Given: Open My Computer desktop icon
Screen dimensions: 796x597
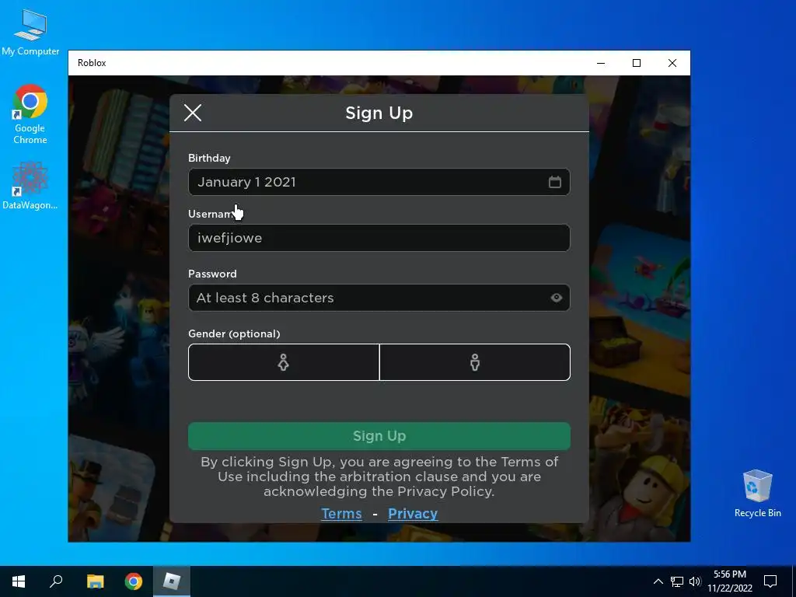Looking at the screenshot, I should pos(30,33).
